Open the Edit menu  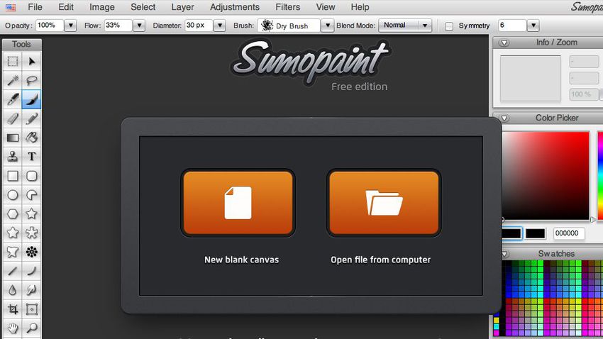click(x=66, y=7)
